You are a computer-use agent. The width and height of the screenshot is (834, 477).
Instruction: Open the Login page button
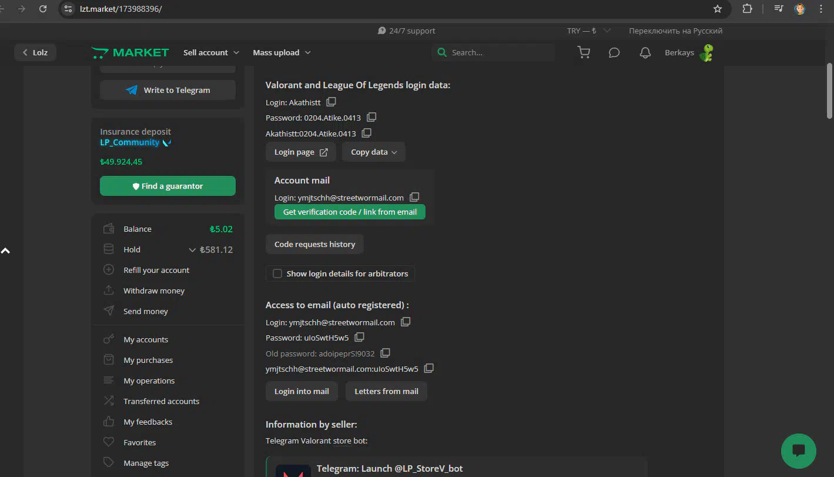coord(300,152)
